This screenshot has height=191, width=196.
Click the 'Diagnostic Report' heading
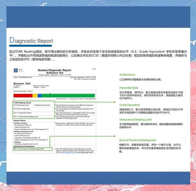[x=31, y=40]
